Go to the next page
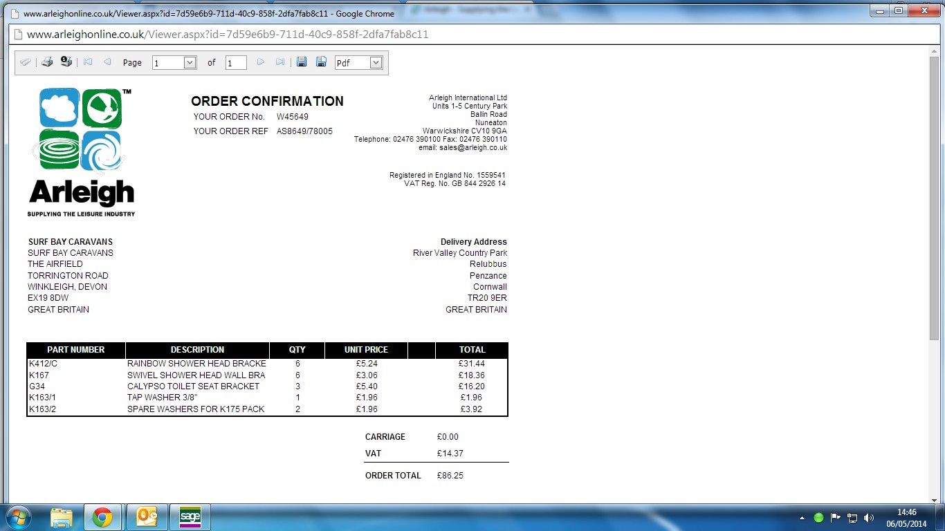Screen dimensions: 945x531 (261, 62)
